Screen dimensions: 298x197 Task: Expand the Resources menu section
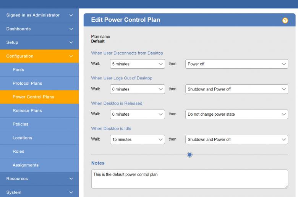pyautogui.click(x=39, y=179)
